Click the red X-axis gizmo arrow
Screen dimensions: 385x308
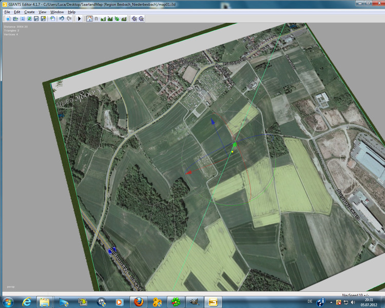[x=188, y=172]
